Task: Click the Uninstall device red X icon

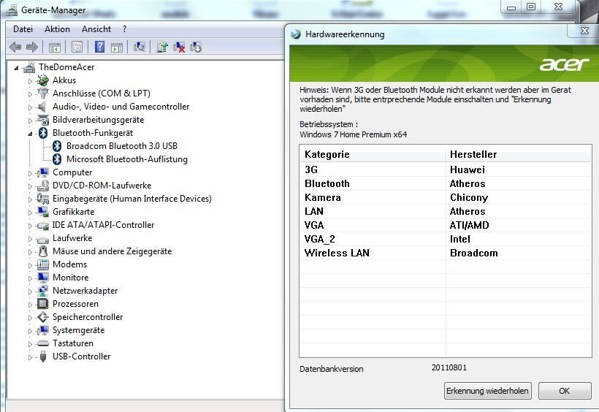Action: click(179, 47)
